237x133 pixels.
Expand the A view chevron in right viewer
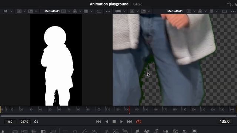[137, 11]
